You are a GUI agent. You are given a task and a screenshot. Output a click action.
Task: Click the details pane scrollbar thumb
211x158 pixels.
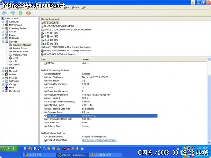pyautogui.click(x=209, y=108)
